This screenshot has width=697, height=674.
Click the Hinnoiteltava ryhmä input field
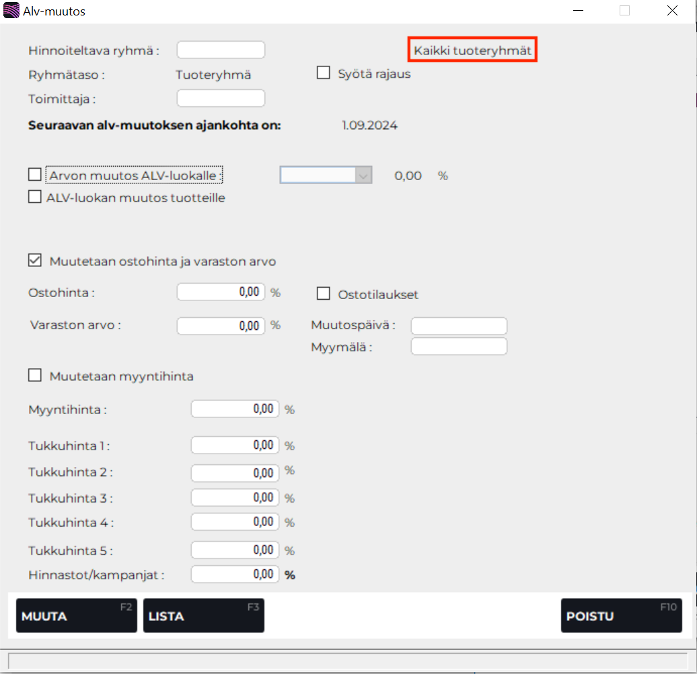221,50
